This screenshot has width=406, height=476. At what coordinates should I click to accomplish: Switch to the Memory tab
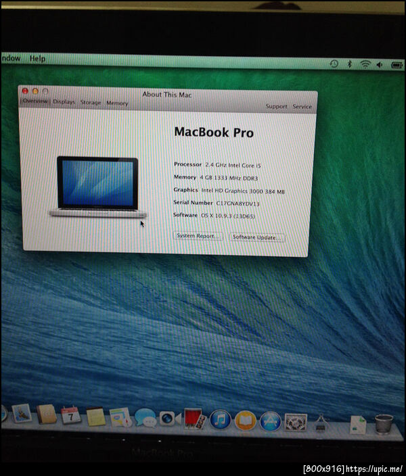click(x=117, y=103)
